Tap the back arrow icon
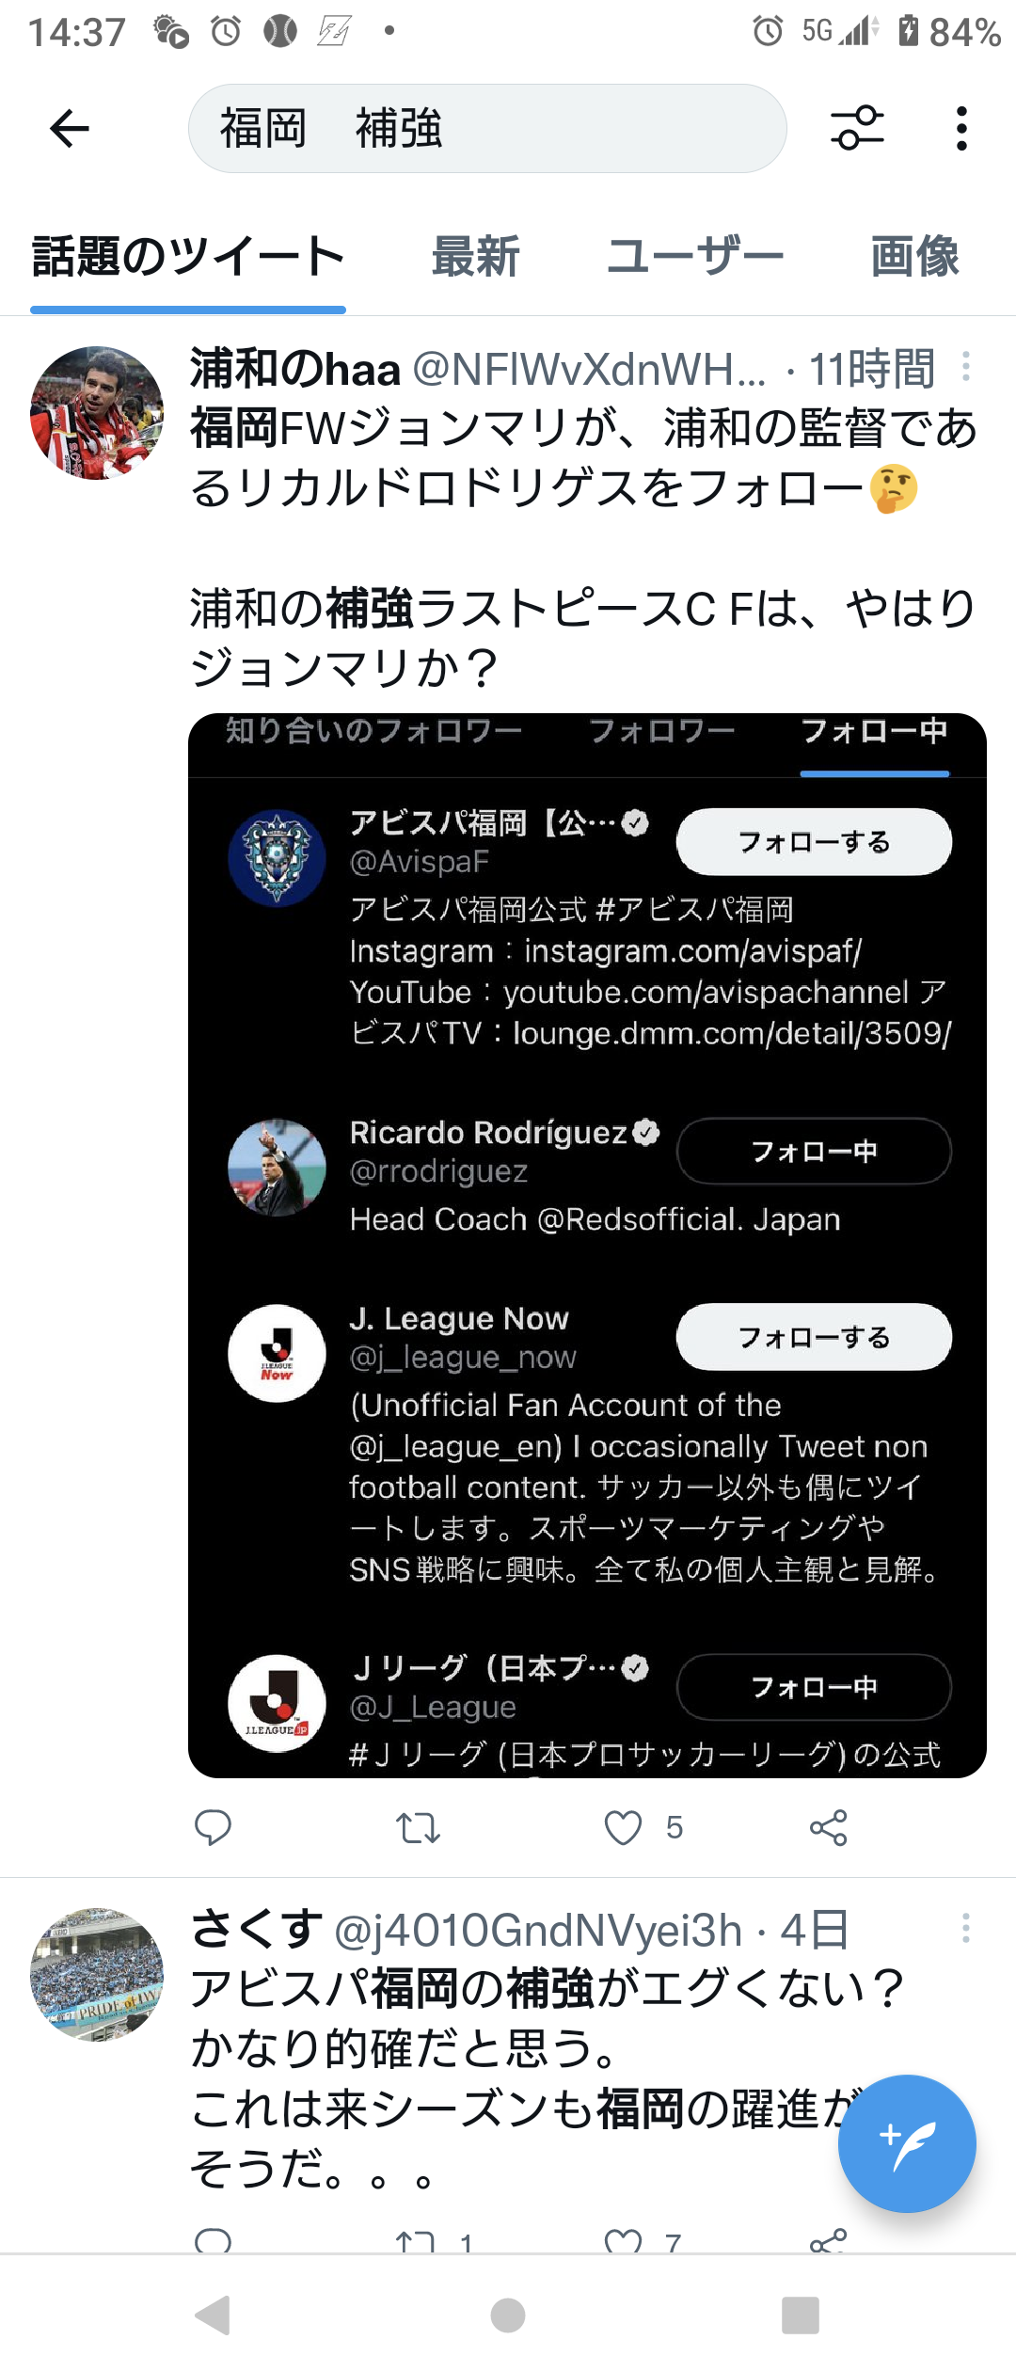 coord(70,129)
